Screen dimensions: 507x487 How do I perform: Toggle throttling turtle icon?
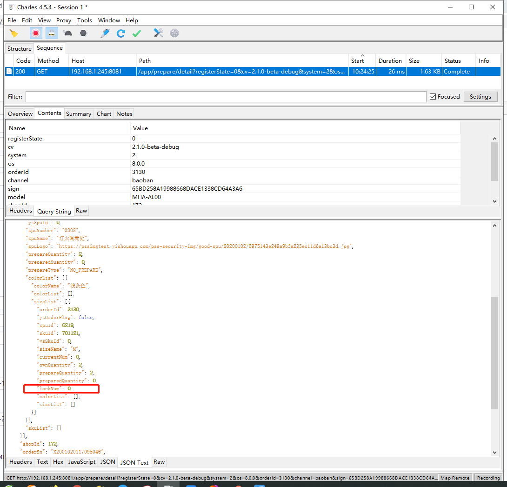(68, 33)
